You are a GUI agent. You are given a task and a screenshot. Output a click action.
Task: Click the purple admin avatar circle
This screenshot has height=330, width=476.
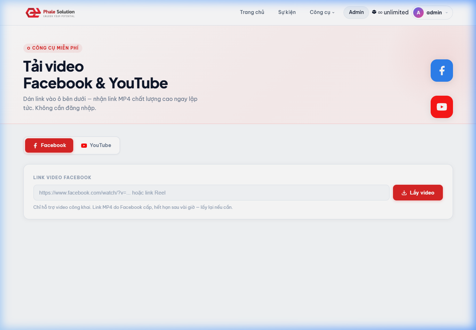(418, 13)
